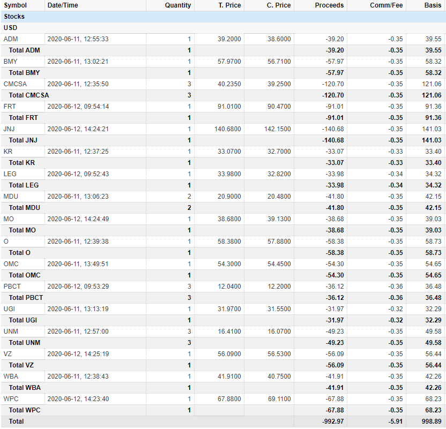Select the Stocks section row
This screenshot has width=446, height=429.
(223, 17)
